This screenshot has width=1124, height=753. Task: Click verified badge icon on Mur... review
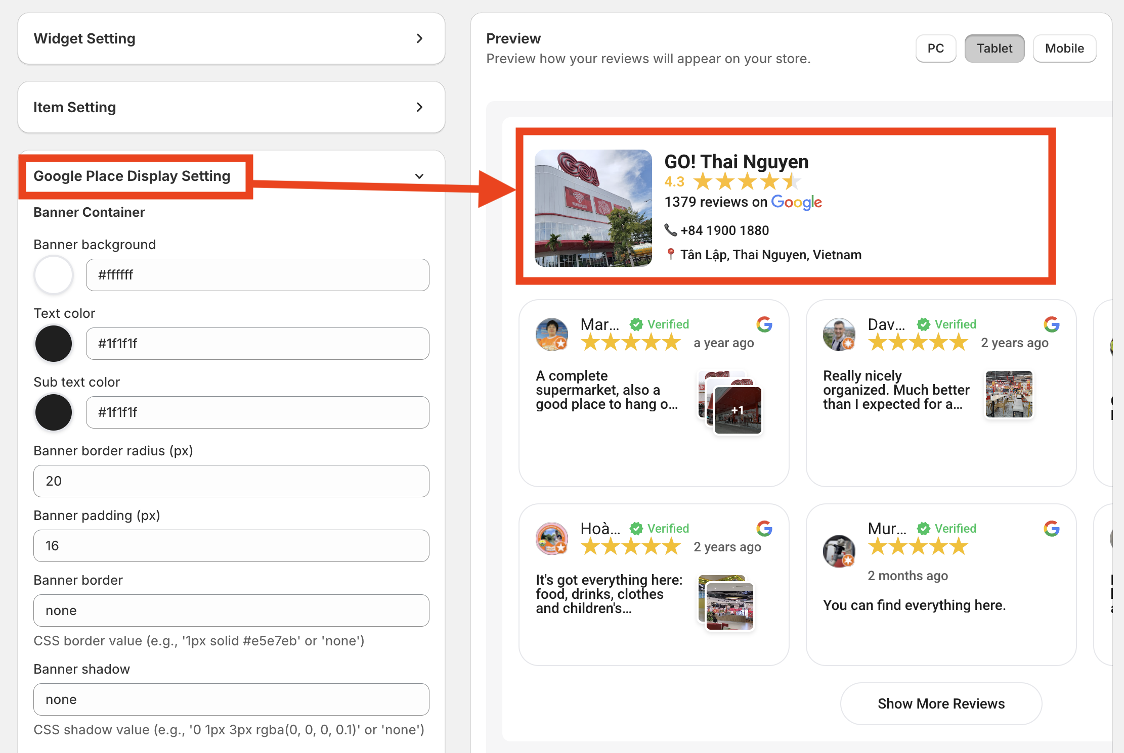click(x=924, y=529)
